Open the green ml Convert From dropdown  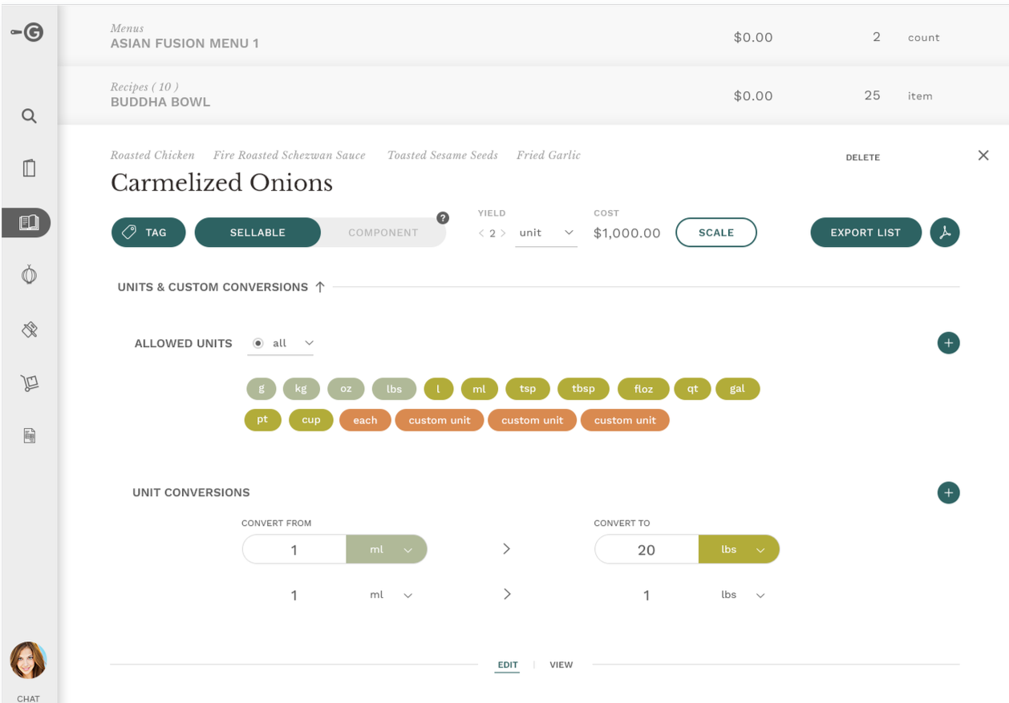pos(387,550)
